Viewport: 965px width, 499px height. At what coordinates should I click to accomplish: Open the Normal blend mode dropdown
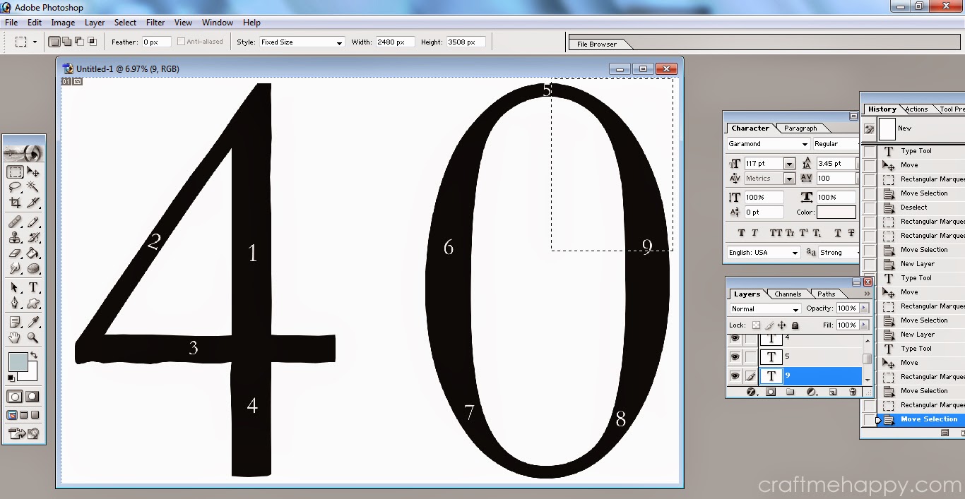(x=765, y=309)
